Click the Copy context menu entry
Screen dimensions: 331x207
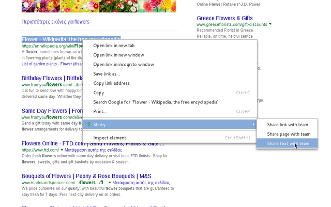170,93
